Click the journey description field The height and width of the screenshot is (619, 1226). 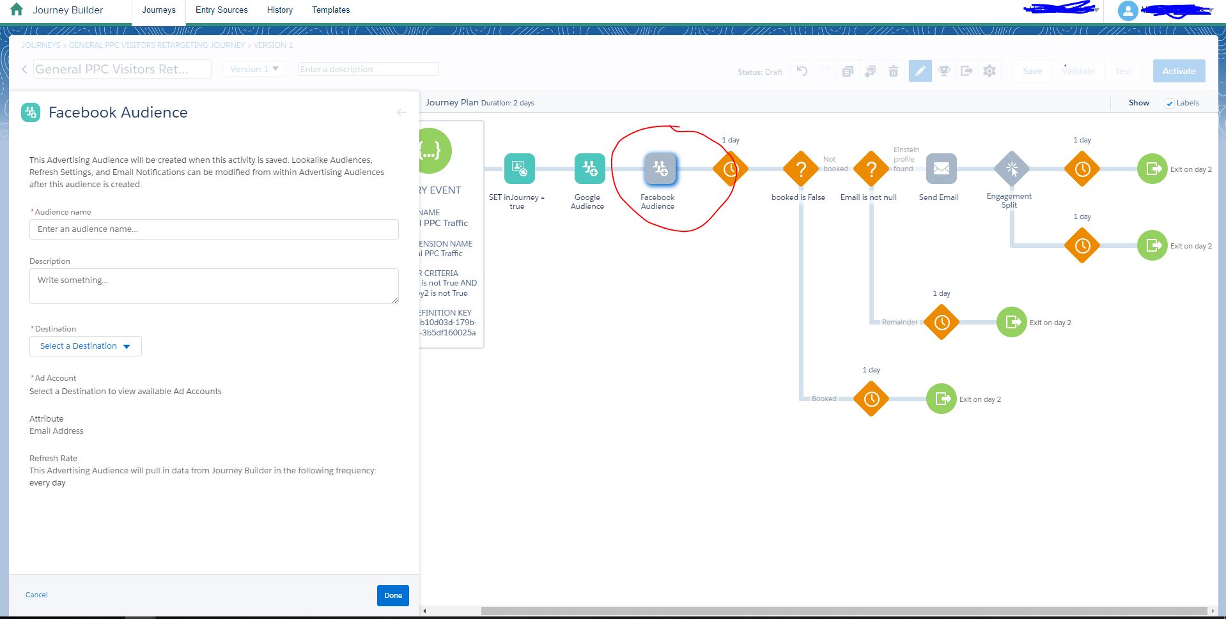368,69
